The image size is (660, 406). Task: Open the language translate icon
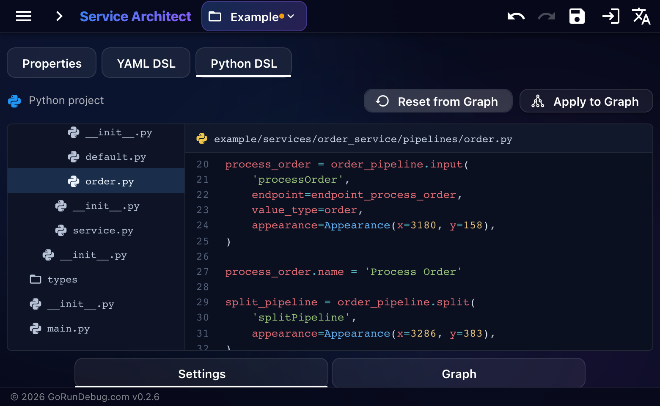[x=641, y=16]
